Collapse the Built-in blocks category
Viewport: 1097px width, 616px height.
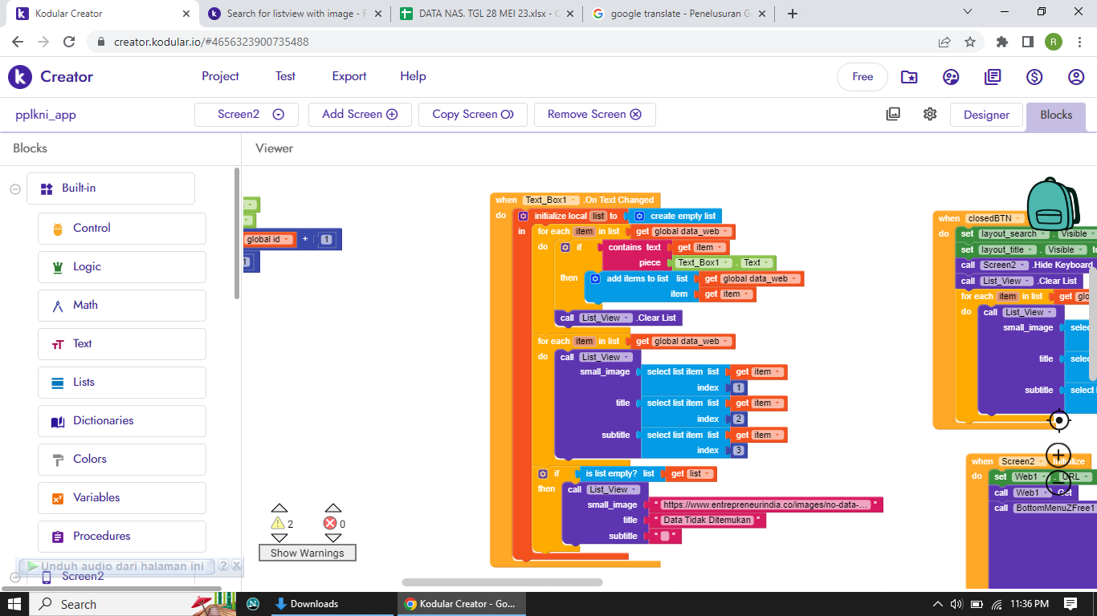(x=14, y=188)
